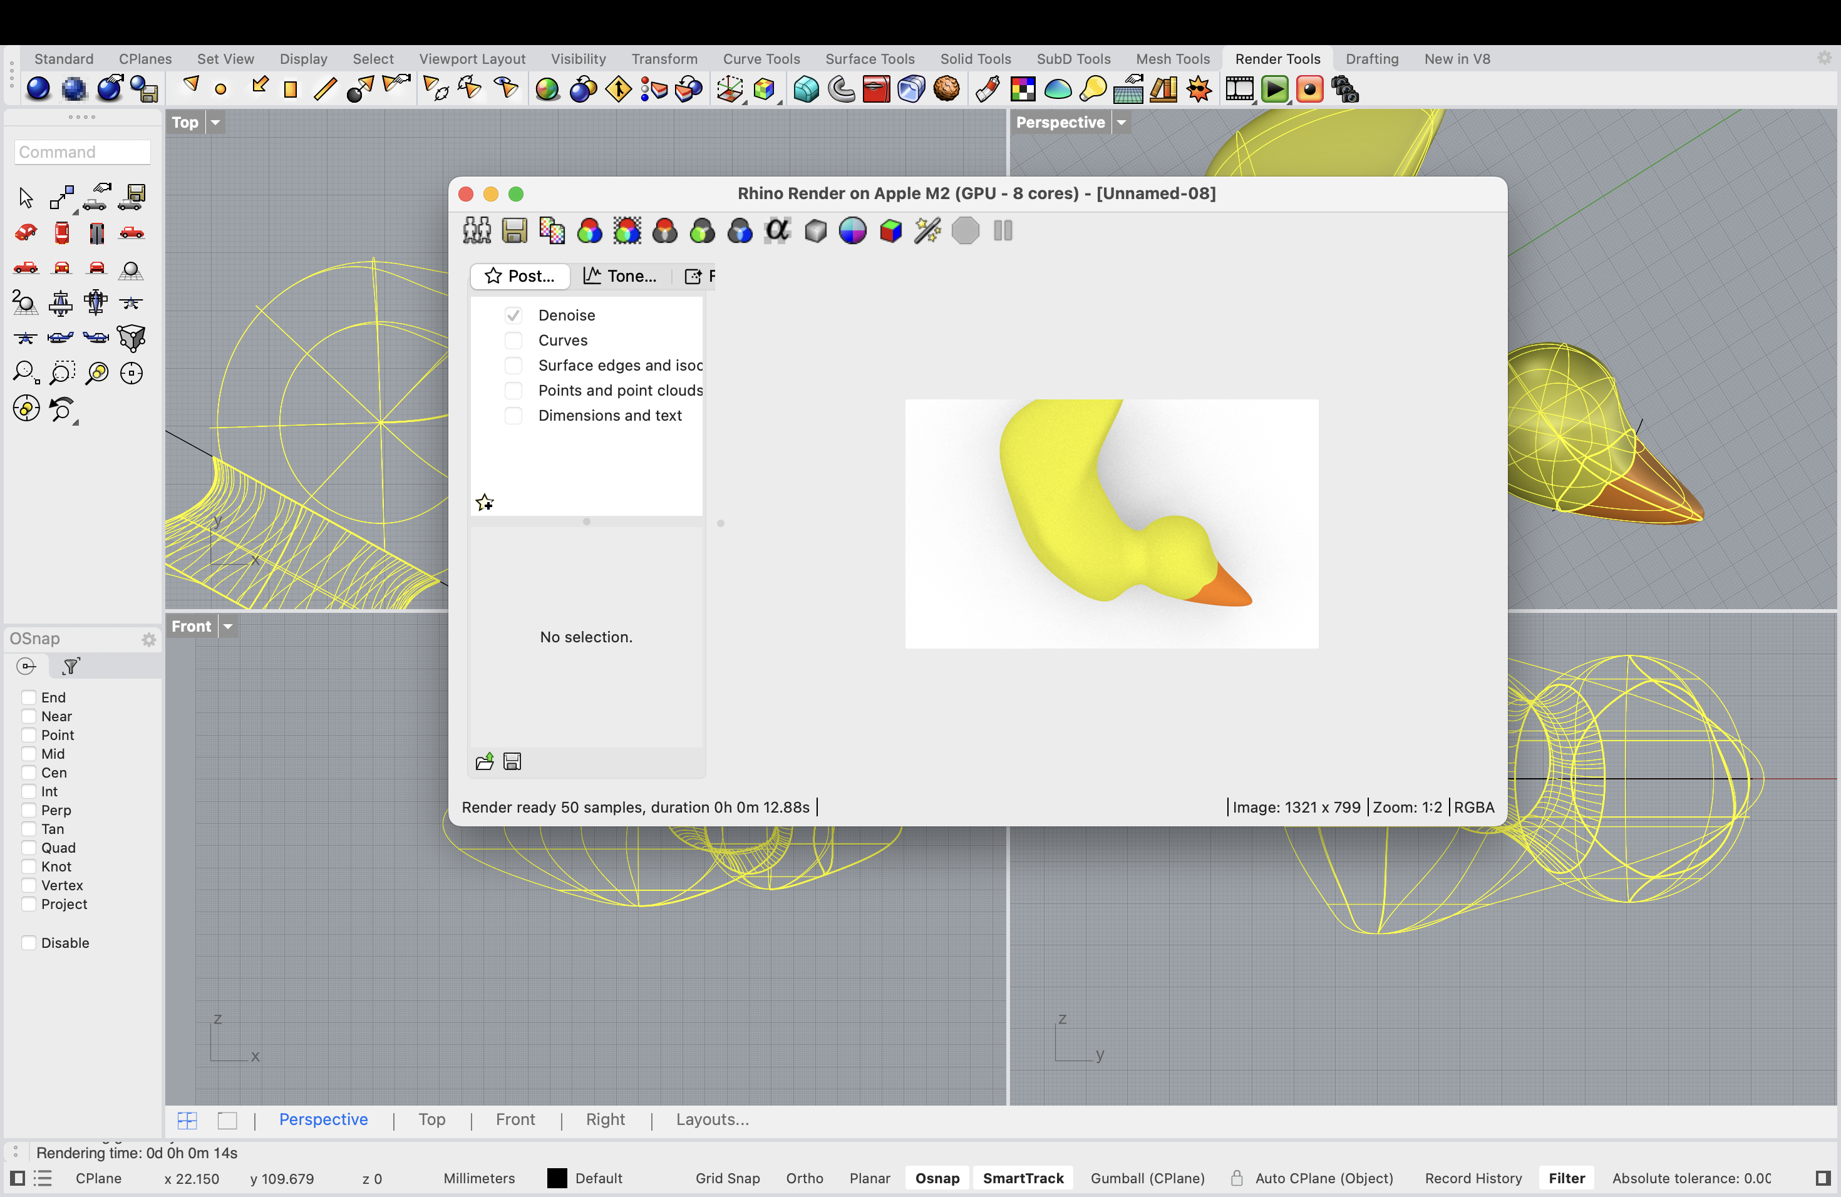Click the green play animation icon in toolbar
Image resolution: width=1841 pixels, height=1197 pixels.
click(x=1275, y=90)
